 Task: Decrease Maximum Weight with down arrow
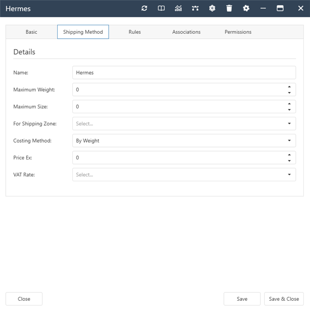pyautogui.click(x=290, y=92)
